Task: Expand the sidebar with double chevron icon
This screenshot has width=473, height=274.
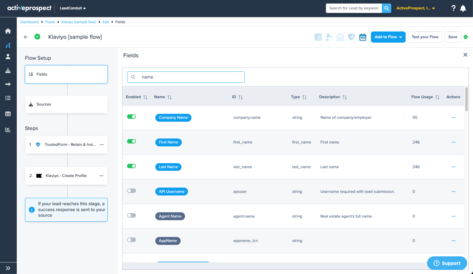Action: [8, 268]
